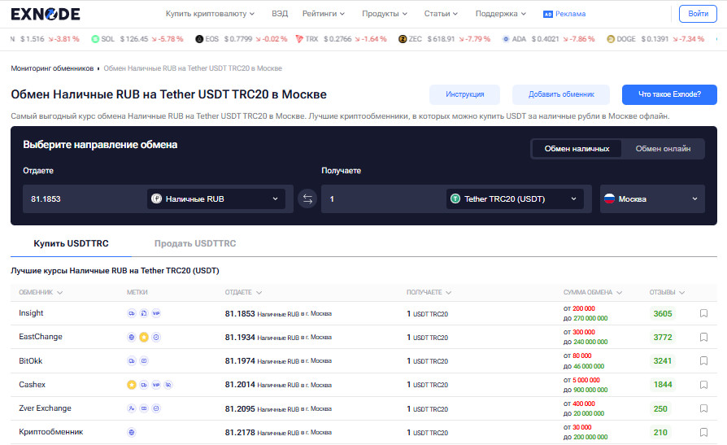Bookmark the Cashex exchanger

[x=703, y=385]
